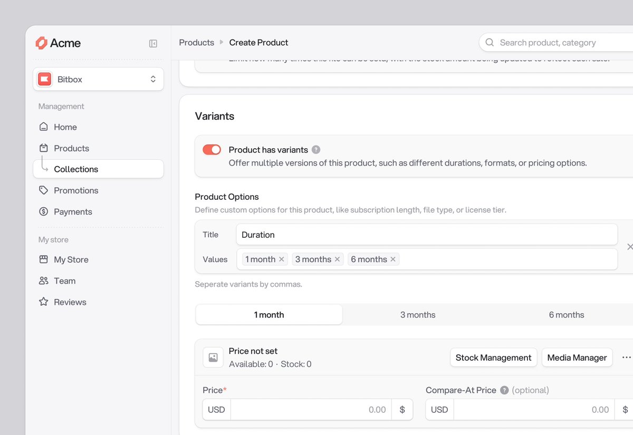Open Promotions in sidebar

pyautogui.click(x=98, y=190)
